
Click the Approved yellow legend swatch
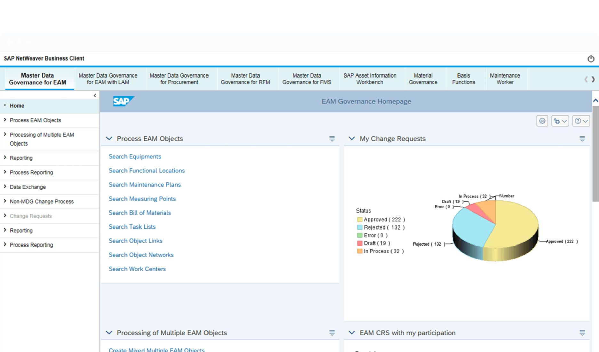360,220
